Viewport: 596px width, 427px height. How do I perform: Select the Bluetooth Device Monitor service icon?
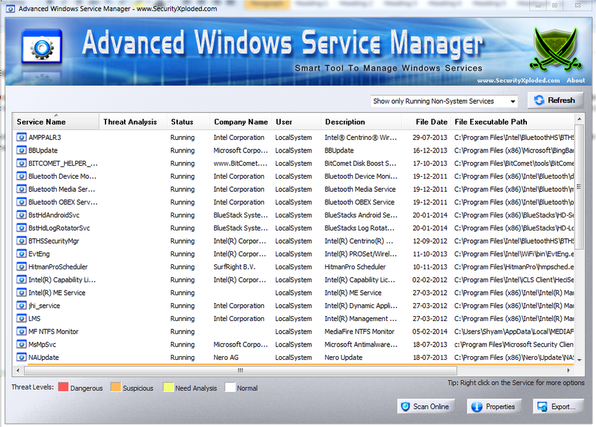pyautogui.click(x=21, y=176)
